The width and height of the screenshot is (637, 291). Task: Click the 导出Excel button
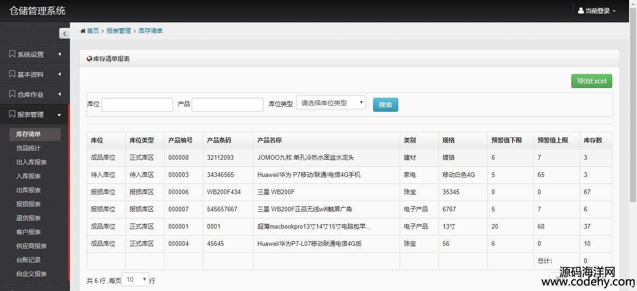591,81
